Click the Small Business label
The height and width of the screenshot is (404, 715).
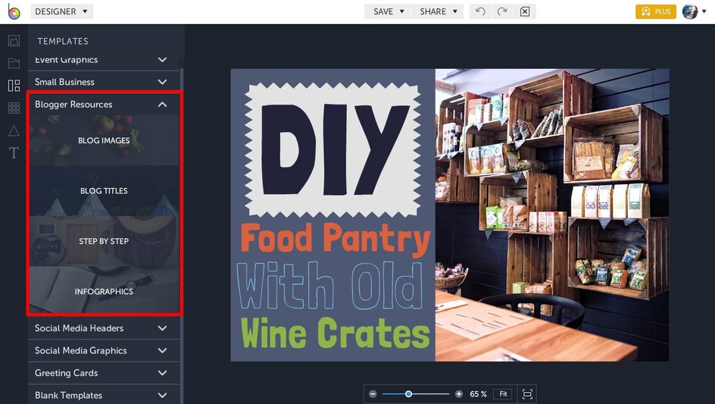coord(64,82)
